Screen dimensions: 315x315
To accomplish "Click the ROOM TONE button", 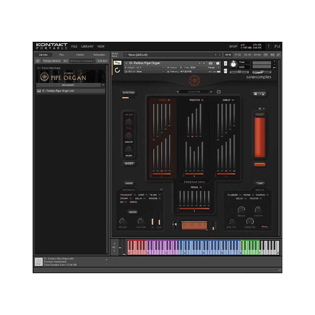I will 129,93.
